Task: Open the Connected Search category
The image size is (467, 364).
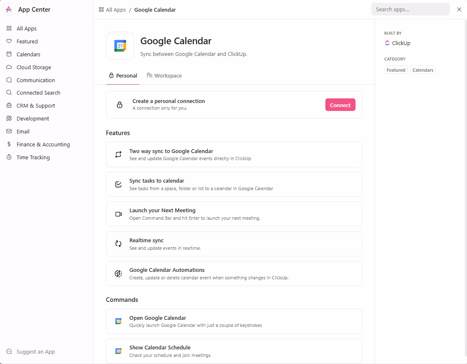Action: coord(38,93)
